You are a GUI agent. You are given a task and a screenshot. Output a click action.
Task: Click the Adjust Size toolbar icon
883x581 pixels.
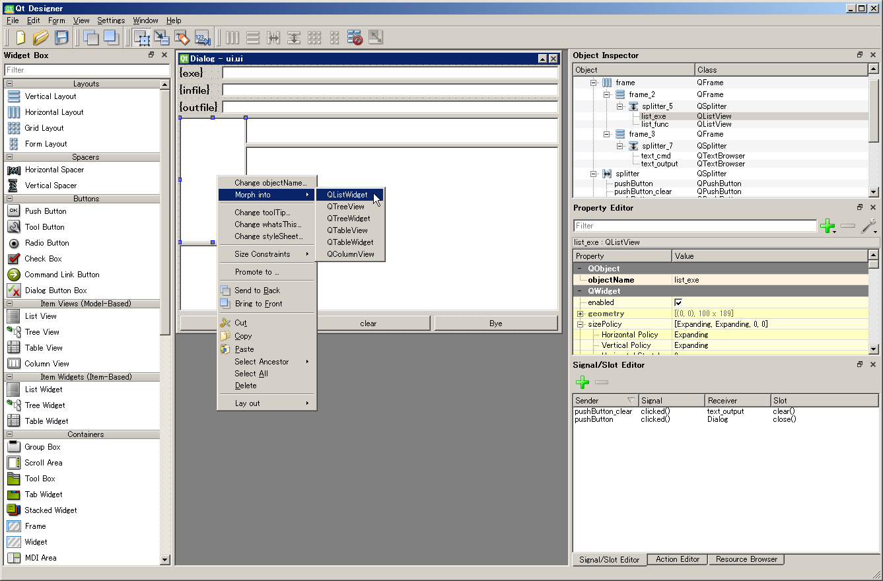coord(375,38)
